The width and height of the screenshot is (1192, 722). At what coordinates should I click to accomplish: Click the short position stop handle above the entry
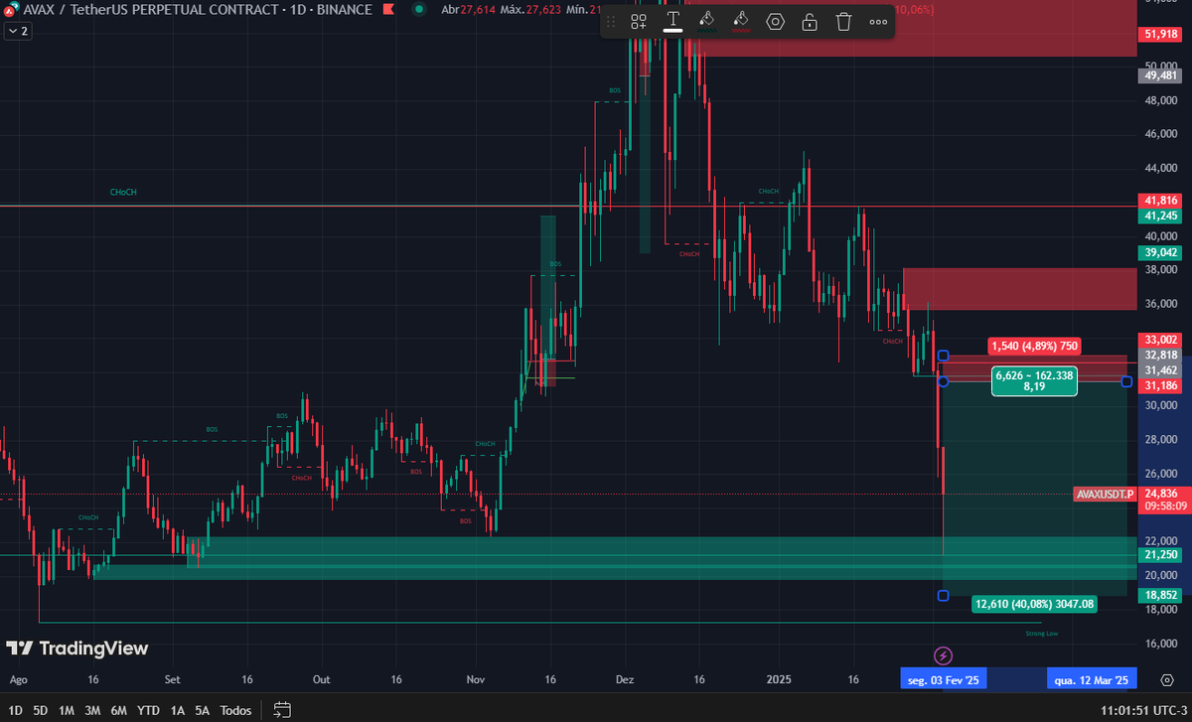943,356
